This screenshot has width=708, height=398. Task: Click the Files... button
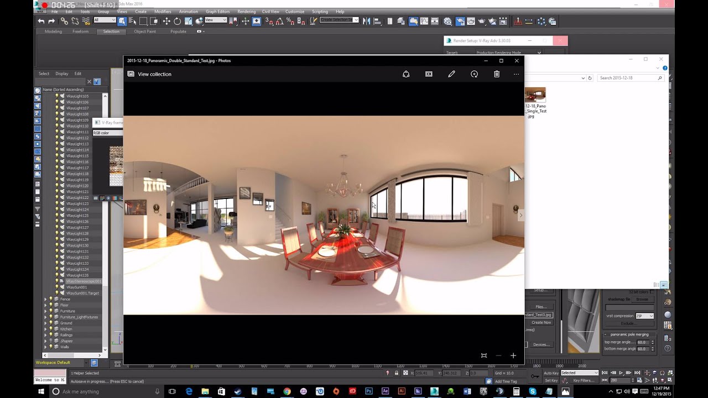(541, 307)
